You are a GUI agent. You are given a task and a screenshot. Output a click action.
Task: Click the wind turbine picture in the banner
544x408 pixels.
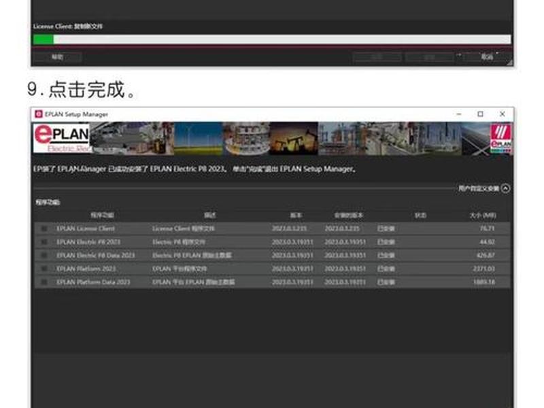[198, 139]
